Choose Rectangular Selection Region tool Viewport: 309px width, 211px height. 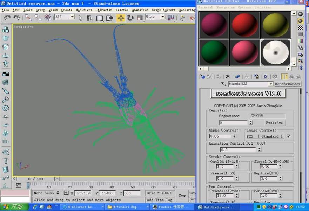click(x=99, y=18)
